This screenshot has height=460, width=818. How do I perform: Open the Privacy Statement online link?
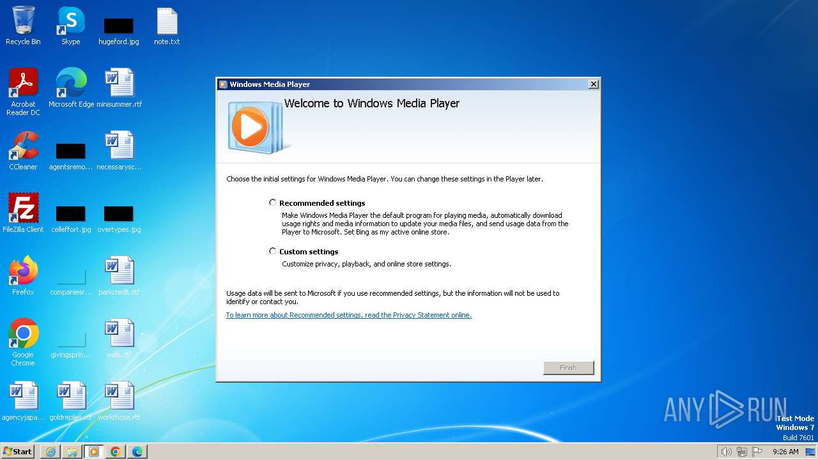click(x=349, y=315)
